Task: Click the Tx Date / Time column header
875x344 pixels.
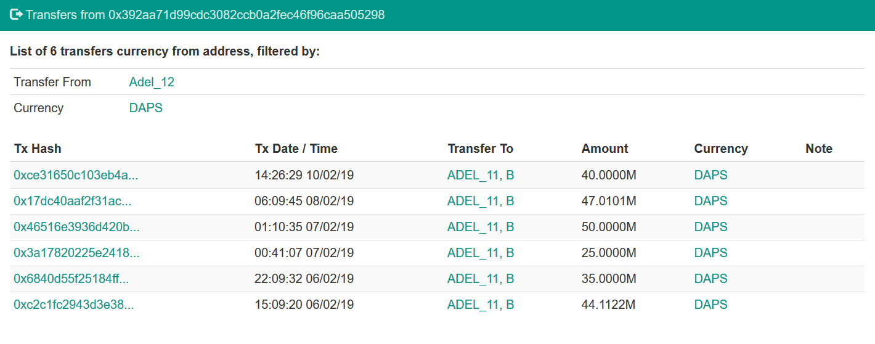Action: (296, 149)
